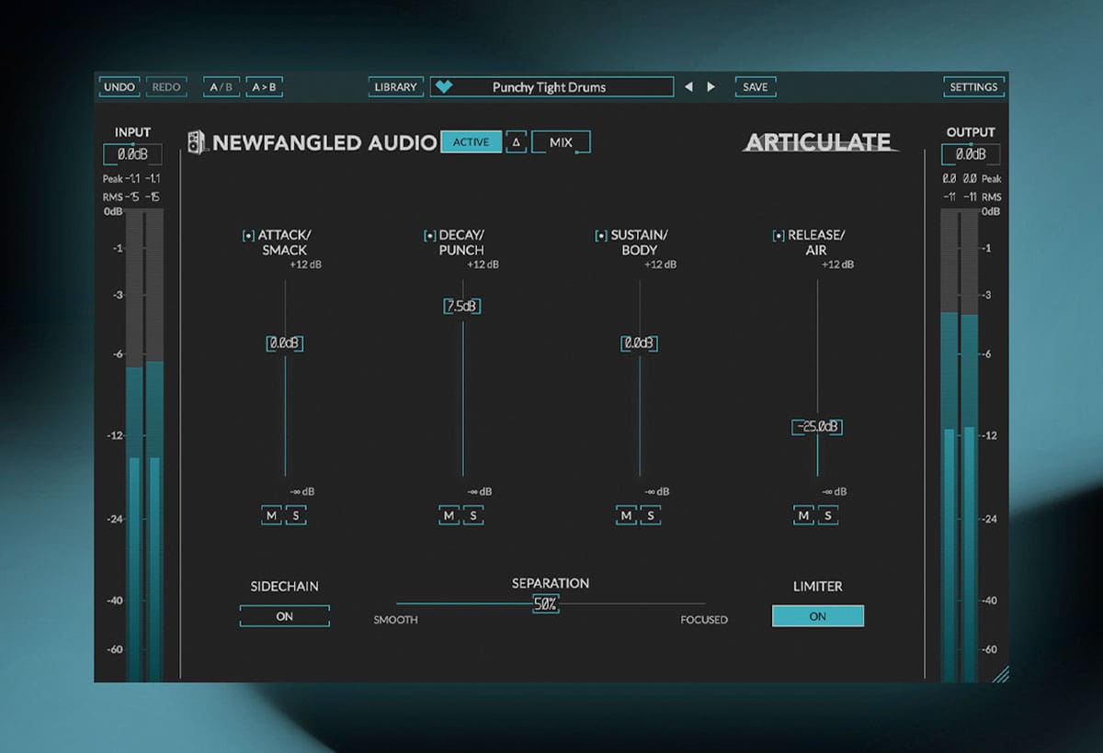
Task: Mute the Release/Air band
Action: (x=803, y=515)
